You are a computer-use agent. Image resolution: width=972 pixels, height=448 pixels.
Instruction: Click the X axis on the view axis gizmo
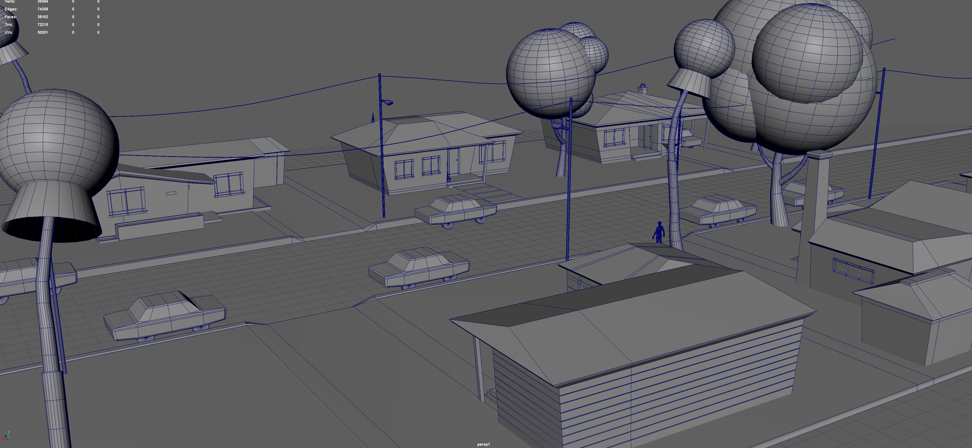(x=3, y=439)
